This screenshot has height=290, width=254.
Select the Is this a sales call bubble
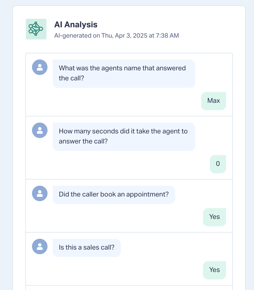point(86,248)
